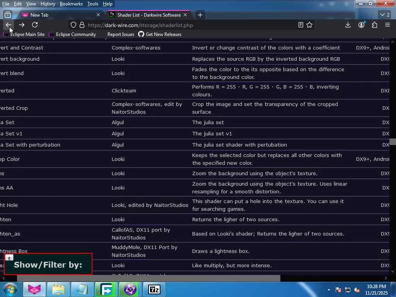Image resolution: width=396 pixels, height=297 pixels.
Task: Bookmark this page with the star icon
Action: (309, 25)
